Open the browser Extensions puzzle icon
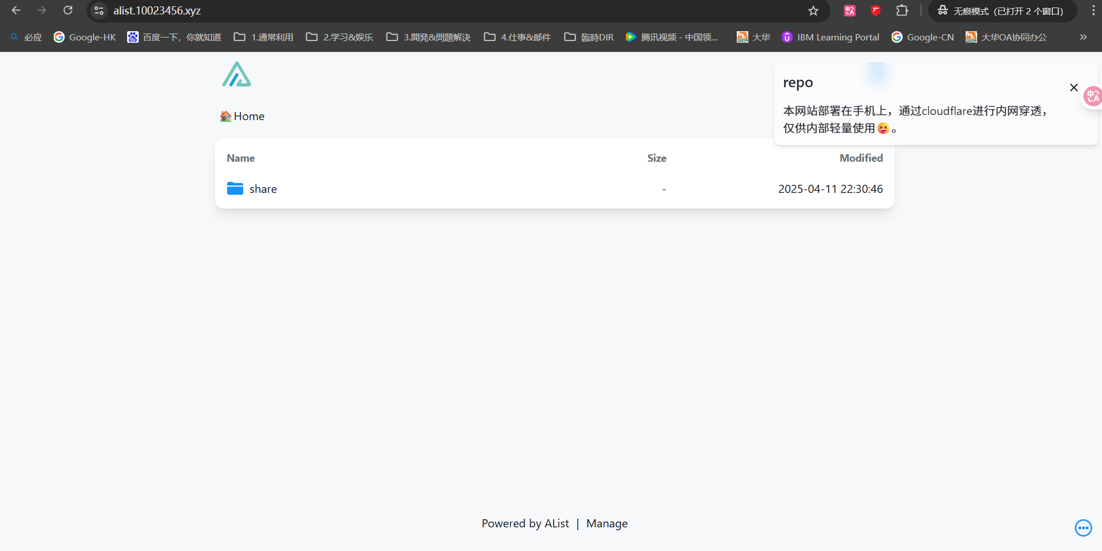 901,10
